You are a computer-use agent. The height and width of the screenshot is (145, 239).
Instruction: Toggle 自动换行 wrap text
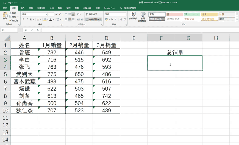pyautogui.click(x=91, y=14)
